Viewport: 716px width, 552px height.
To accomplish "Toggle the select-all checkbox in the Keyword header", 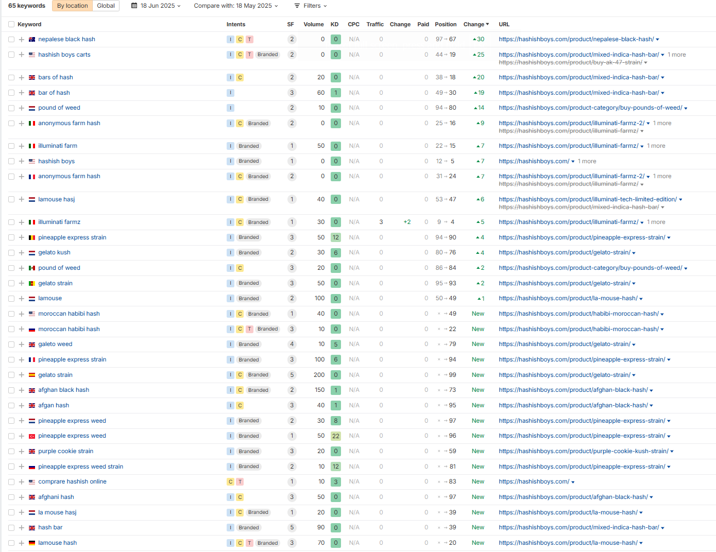I will click(x=11, y=24).
